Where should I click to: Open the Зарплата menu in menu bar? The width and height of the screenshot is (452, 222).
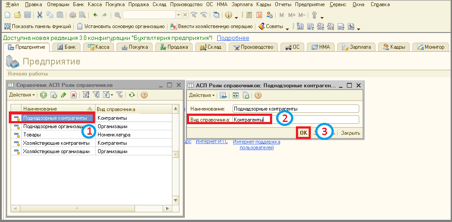coord(242,4)
